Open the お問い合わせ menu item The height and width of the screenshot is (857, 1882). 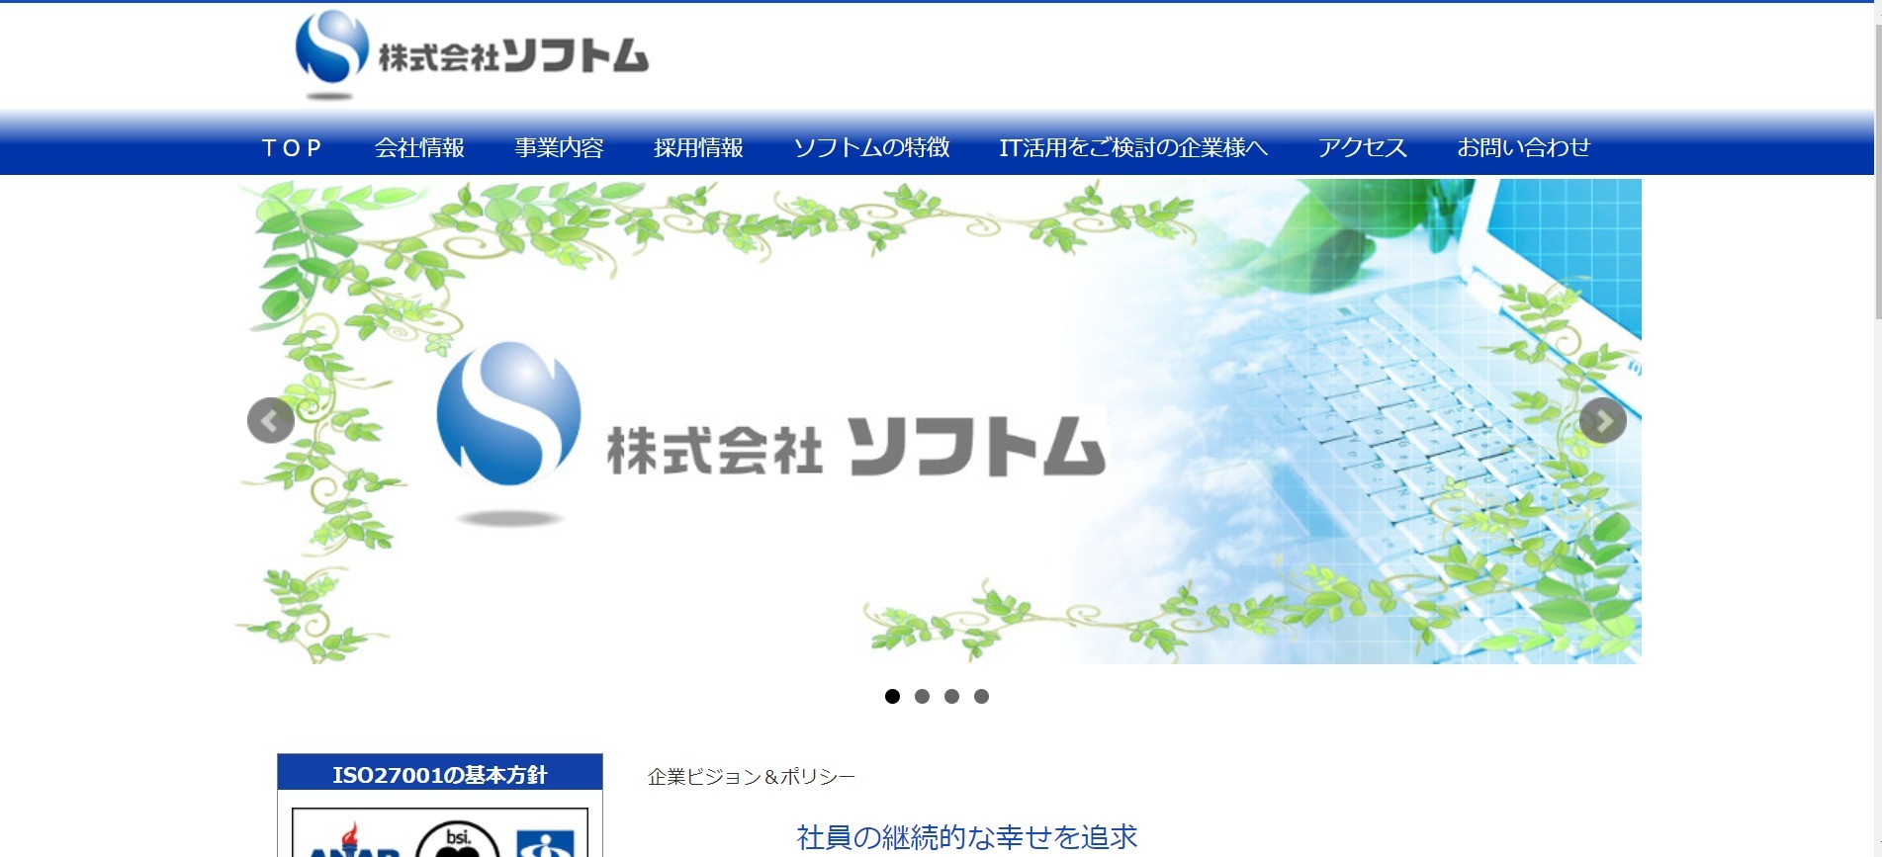(1523, 148)
